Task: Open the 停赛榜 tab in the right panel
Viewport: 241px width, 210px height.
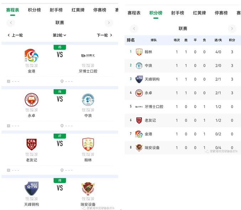Action: tap(221, 13)
